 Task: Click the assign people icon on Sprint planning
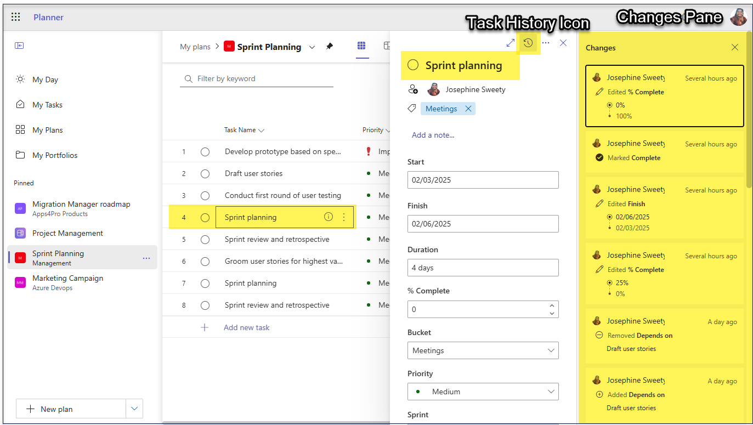(x=413, y=89)
